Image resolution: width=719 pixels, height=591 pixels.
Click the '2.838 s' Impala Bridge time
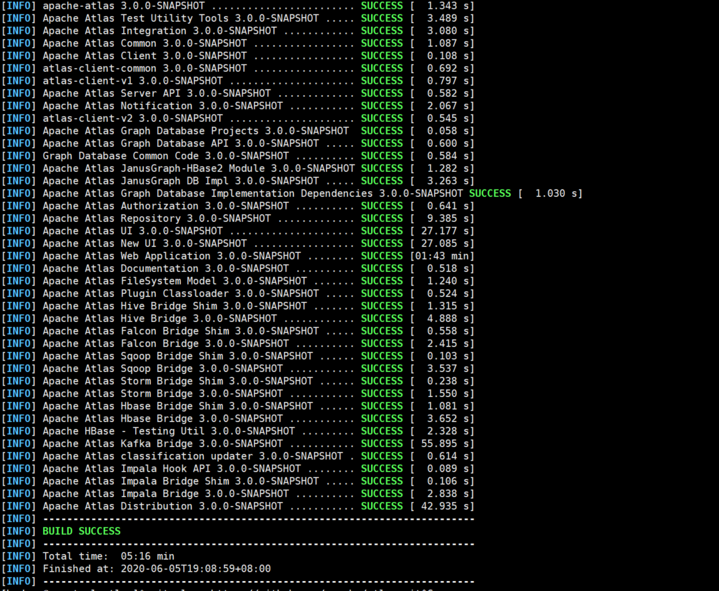(448, 494)
